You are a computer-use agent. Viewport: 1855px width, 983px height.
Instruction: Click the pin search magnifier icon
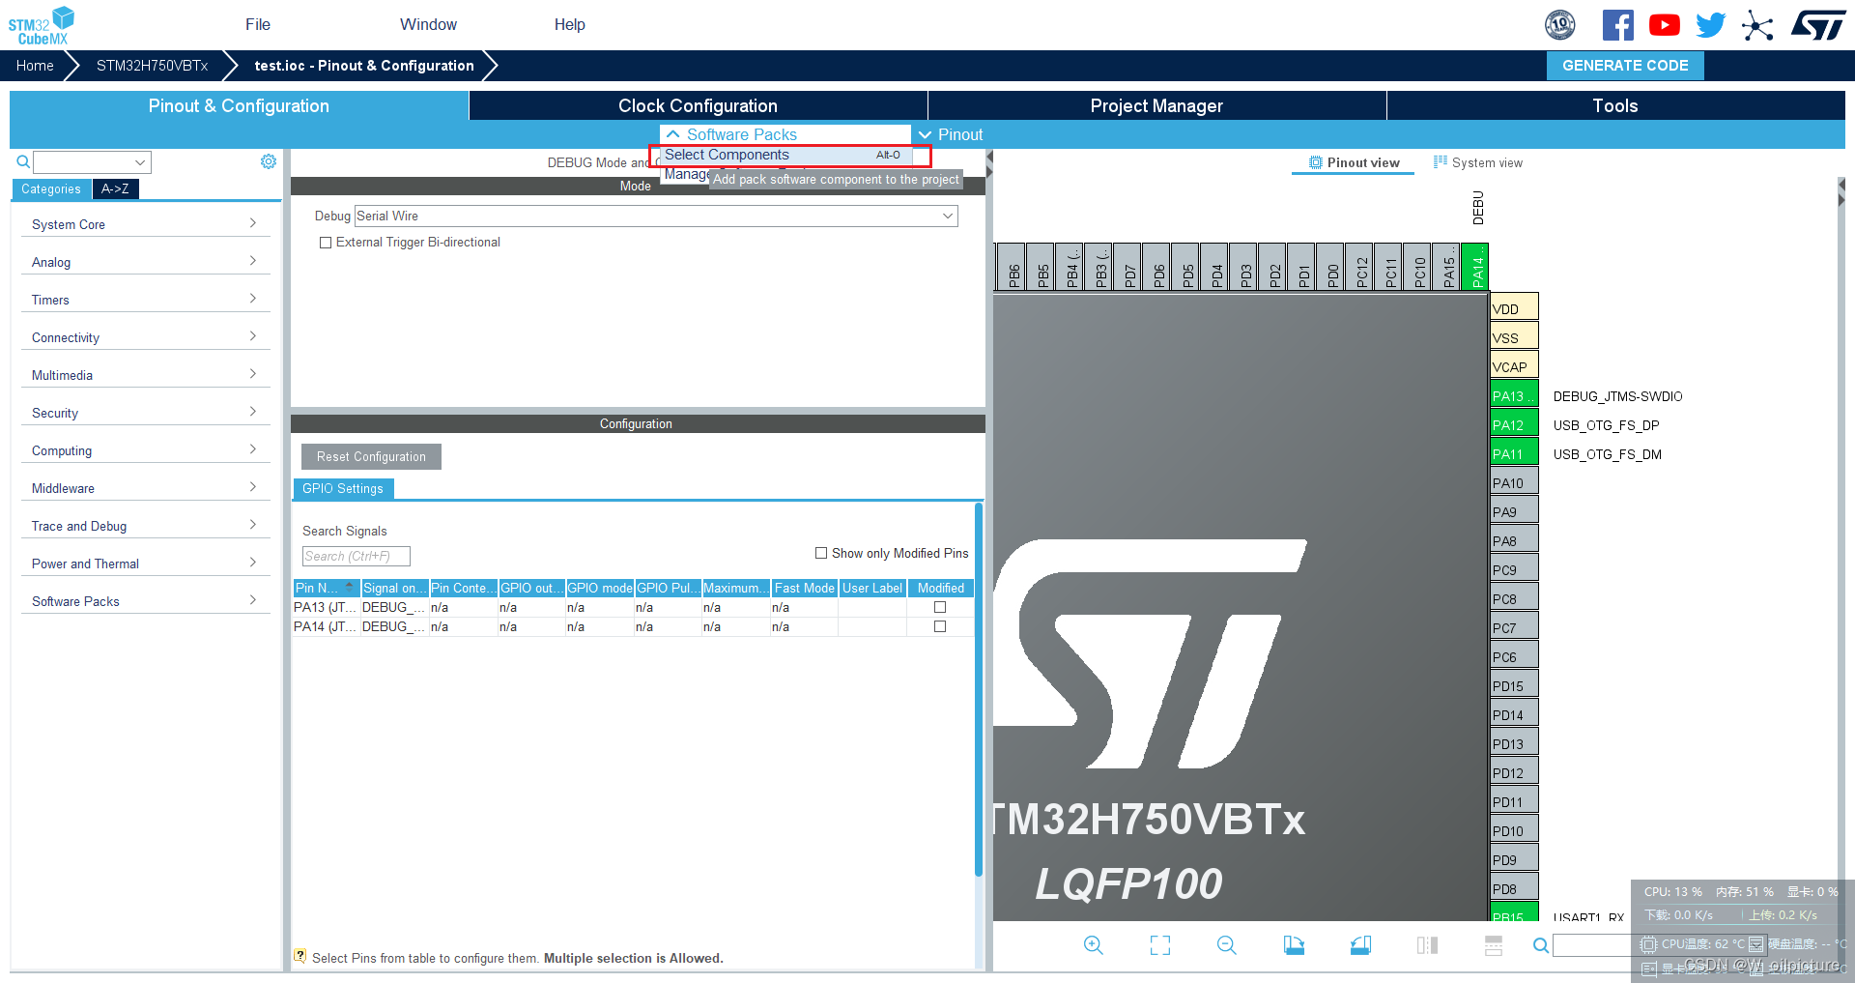[x=1541, y=945]
